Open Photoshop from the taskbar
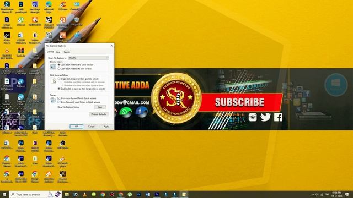Screen dimensions: 353x198 (x=138, y=194)
